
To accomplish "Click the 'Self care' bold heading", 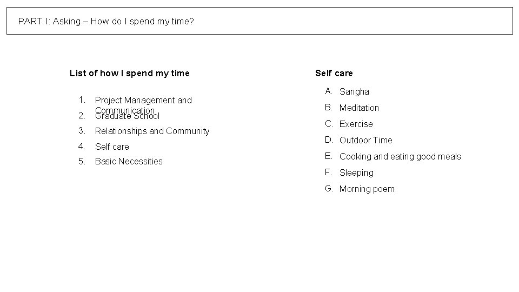I will (x=334, y=73).
